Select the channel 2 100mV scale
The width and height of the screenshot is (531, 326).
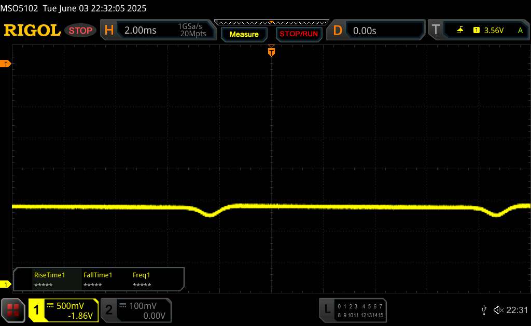143,306
